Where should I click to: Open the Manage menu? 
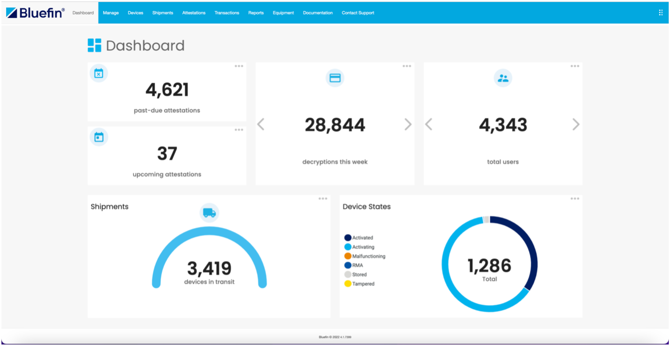tap(111, 13)
